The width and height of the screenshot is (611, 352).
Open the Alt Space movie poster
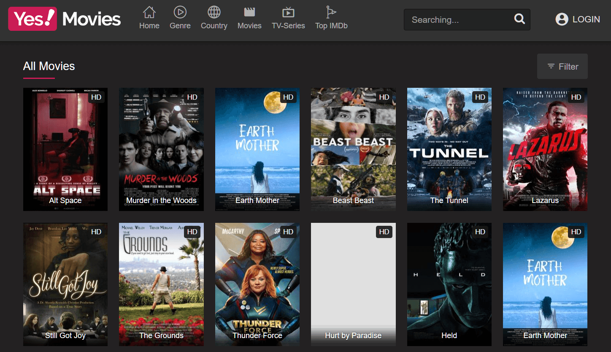click(x=65, y=149)
